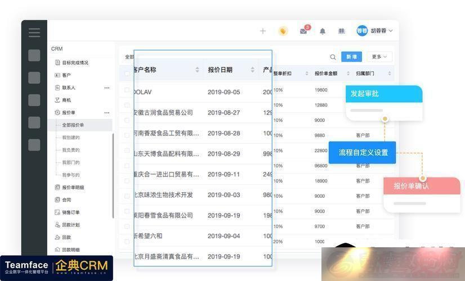
Task: Click the more dots beside 联系人
Action: (107, 88)
